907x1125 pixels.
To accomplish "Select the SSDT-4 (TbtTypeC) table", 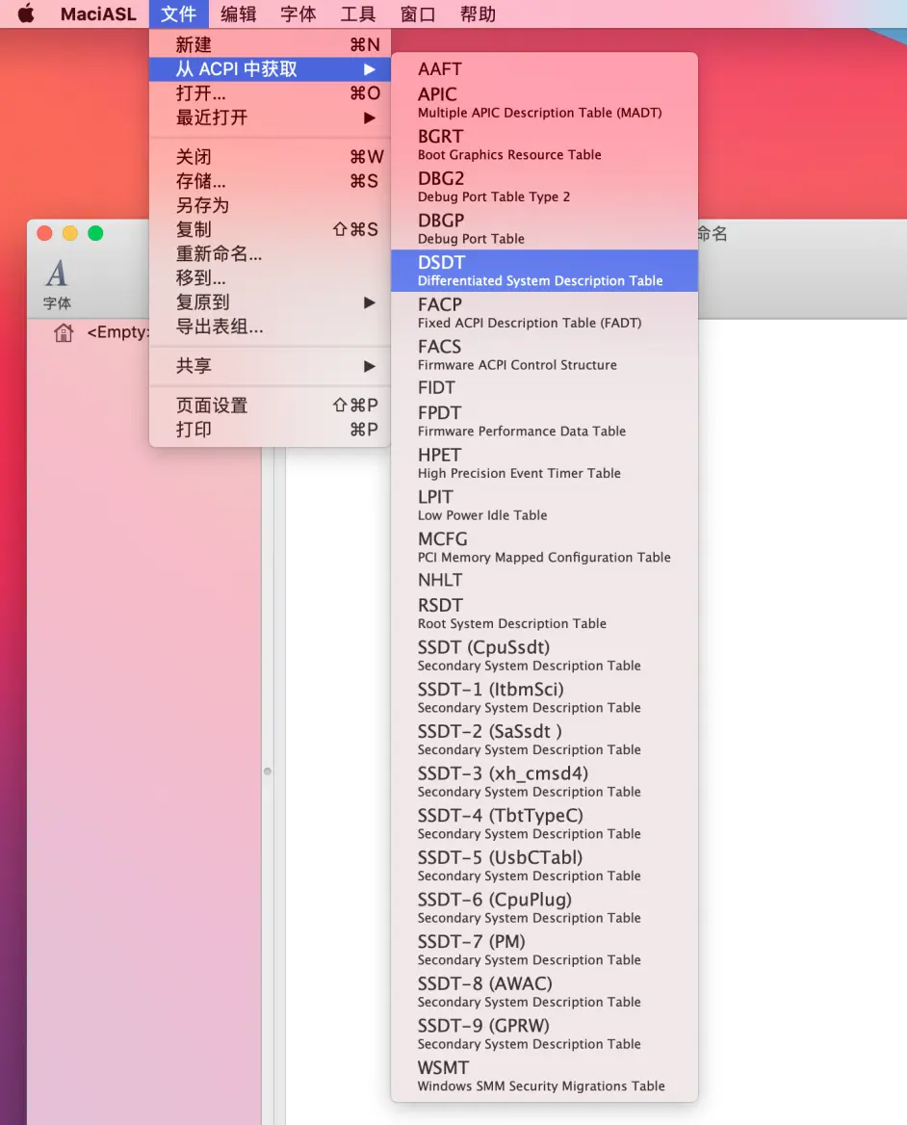I will point(544,824).
